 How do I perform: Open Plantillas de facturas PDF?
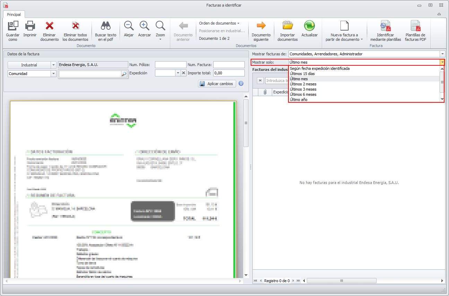tap(415, 31)
